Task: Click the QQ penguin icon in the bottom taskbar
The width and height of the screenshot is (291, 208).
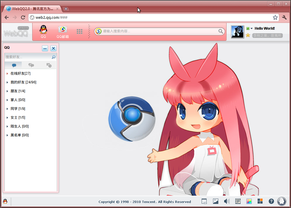Action: pyautogui.click(x=5, y=201)
